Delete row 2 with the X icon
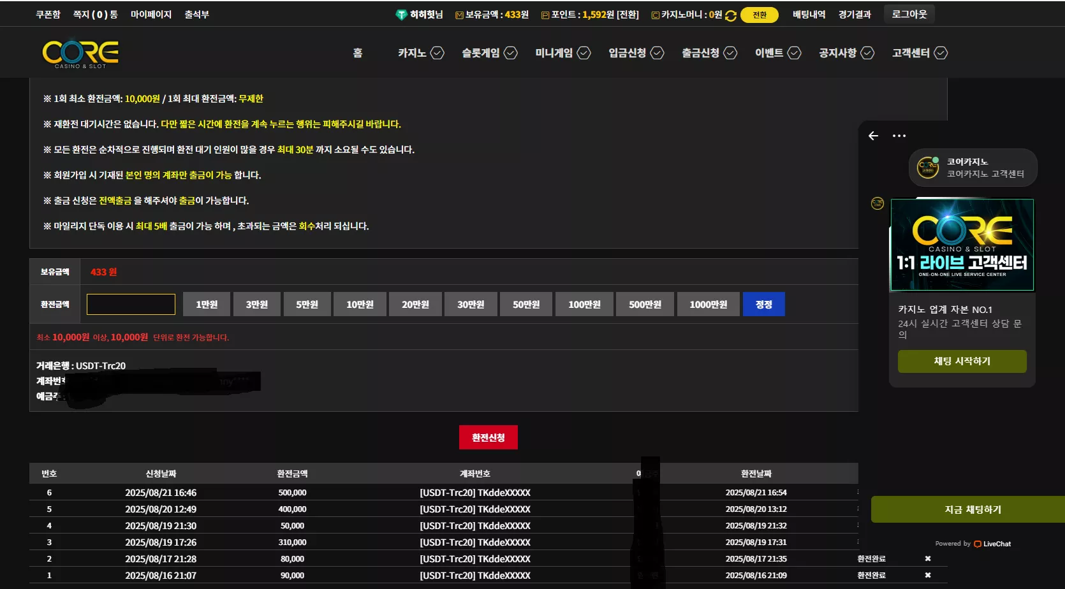Image resolution: width=1065 pixels, height=589 pixels. pos(928,559)
